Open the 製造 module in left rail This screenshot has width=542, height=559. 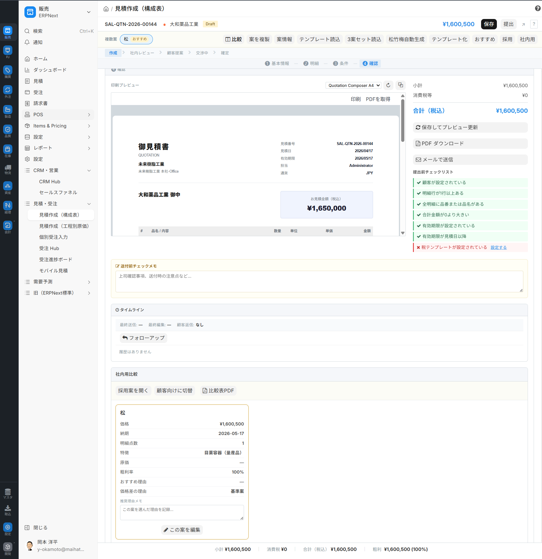click(8, 111)
